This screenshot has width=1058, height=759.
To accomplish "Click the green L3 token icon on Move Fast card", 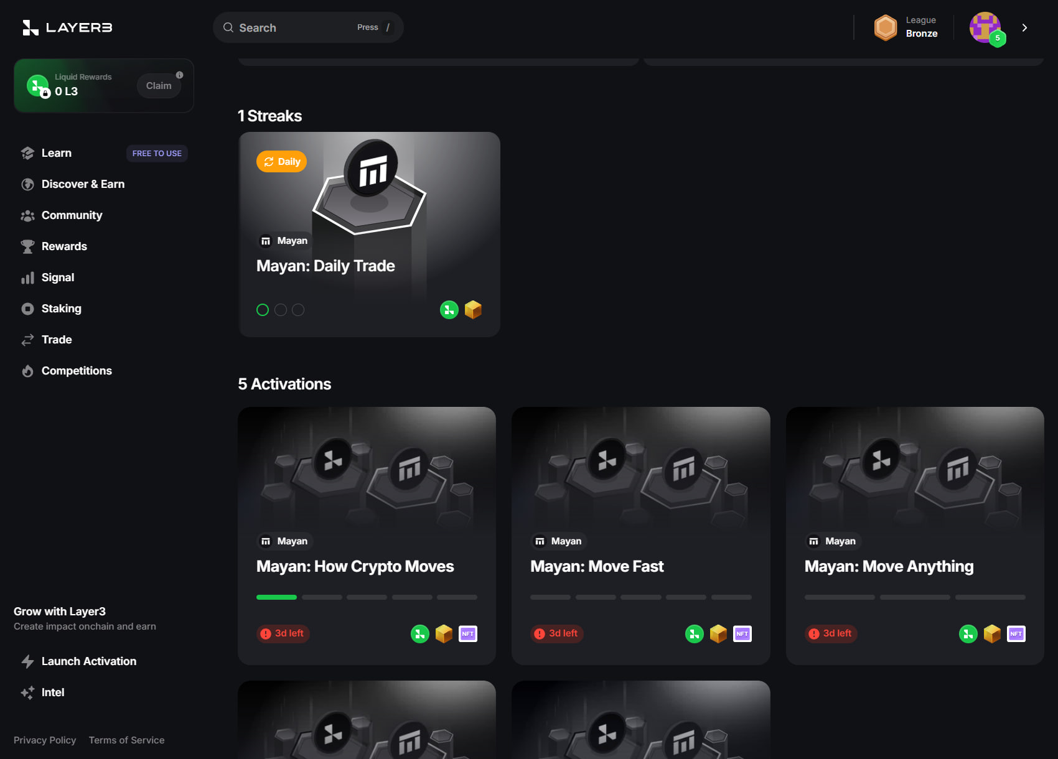I will 694,633.
